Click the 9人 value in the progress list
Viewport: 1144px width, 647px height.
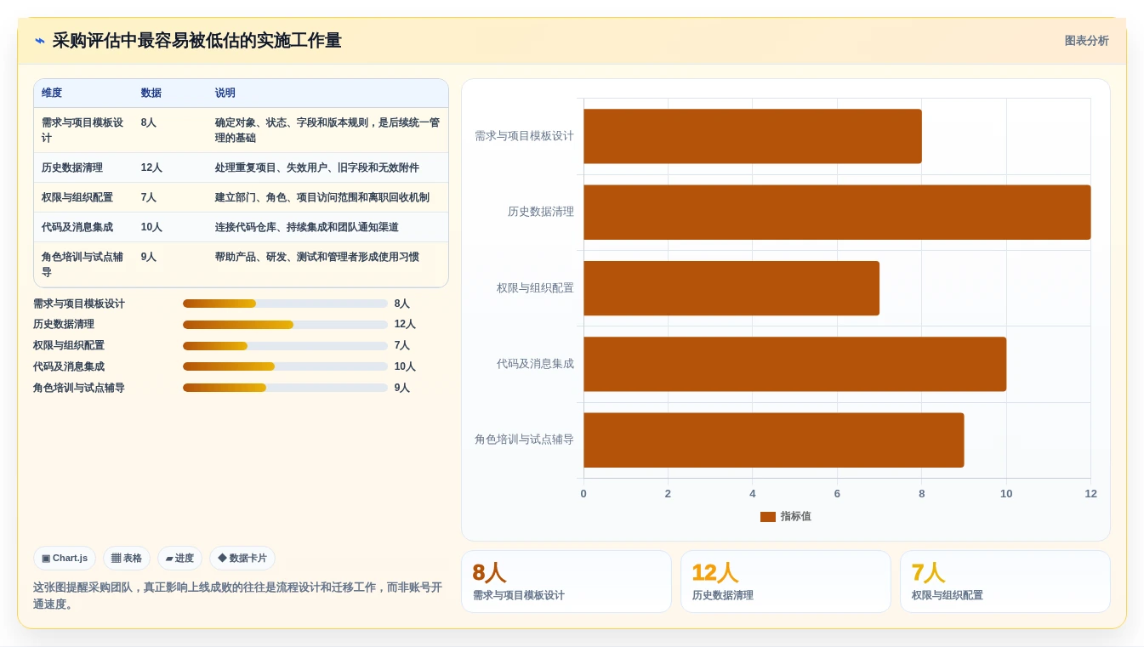[x=402, y=388]
